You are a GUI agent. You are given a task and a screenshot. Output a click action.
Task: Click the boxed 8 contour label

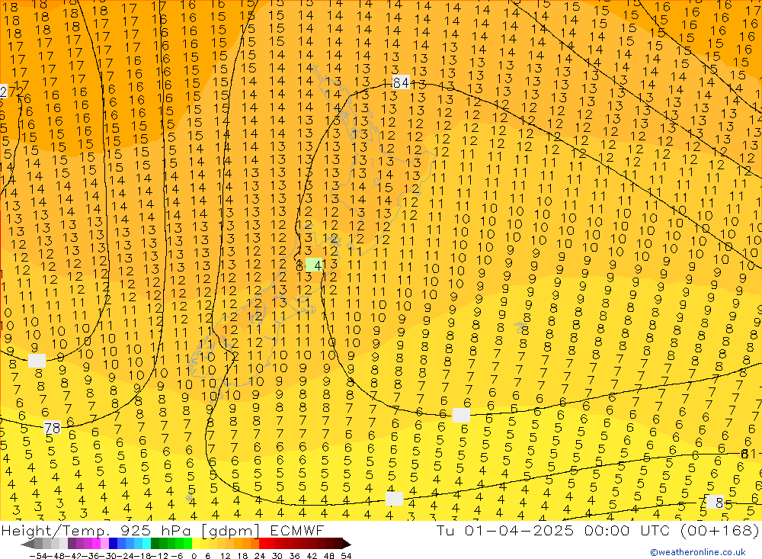coord(716,502)
